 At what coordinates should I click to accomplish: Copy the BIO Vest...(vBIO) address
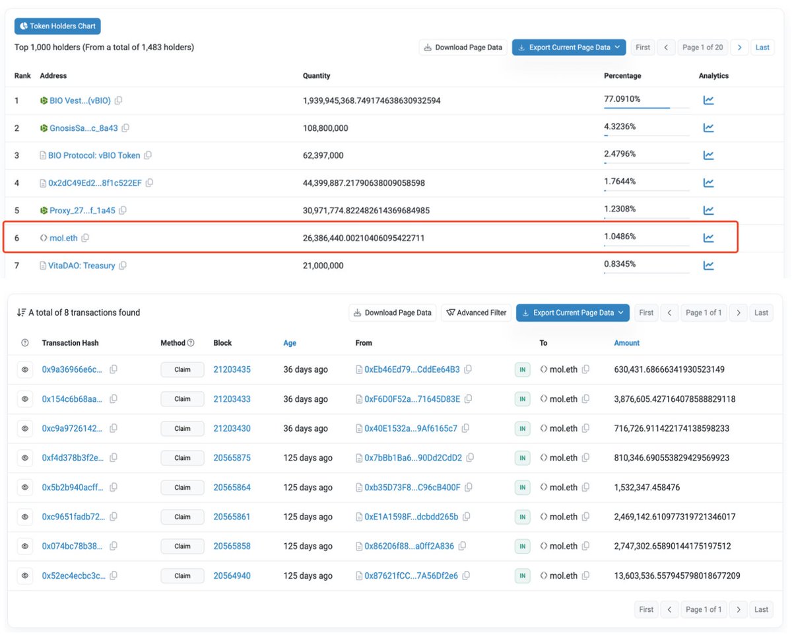[119, 100]
